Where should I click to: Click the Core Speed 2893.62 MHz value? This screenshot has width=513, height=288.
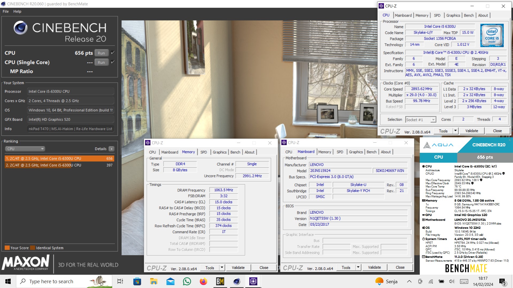[422, 89]
